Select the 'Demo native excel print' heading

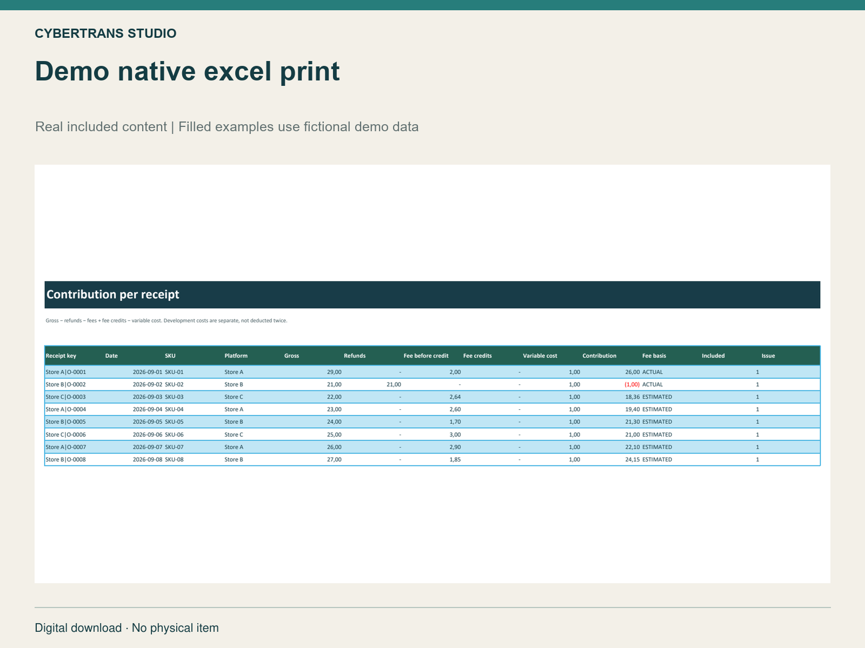click(x=187, y=71)
